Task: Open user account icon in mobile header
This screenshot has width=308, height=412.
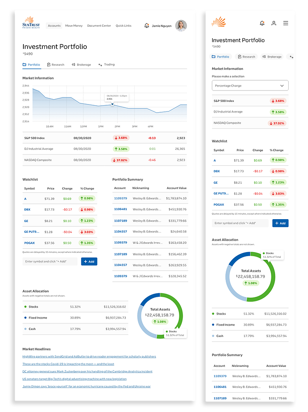Action: tap(273, 23)
